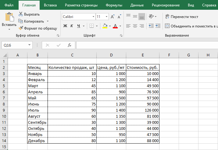Click the Paste (Вставить) clipboard icon

pyautogui.click(x=9, y=17)
